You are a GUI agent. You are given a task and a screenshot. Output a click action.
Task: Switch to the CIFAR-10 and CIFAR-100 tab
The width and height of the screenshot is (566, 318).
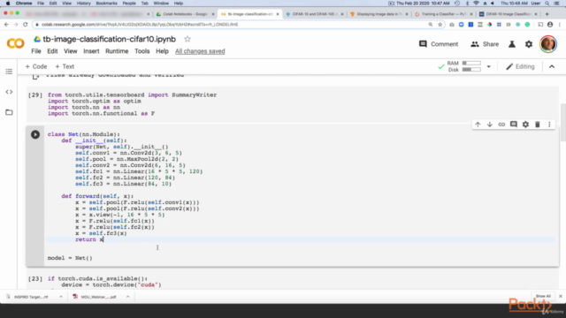tap(315, 14)
